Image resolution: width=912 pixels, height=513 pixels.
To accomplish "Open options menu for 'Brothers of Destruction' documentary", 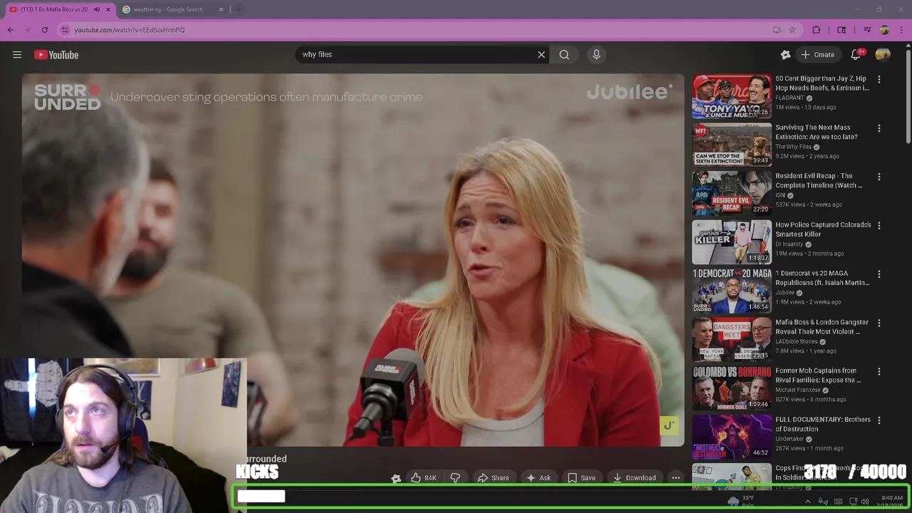I will coord(879,420).
